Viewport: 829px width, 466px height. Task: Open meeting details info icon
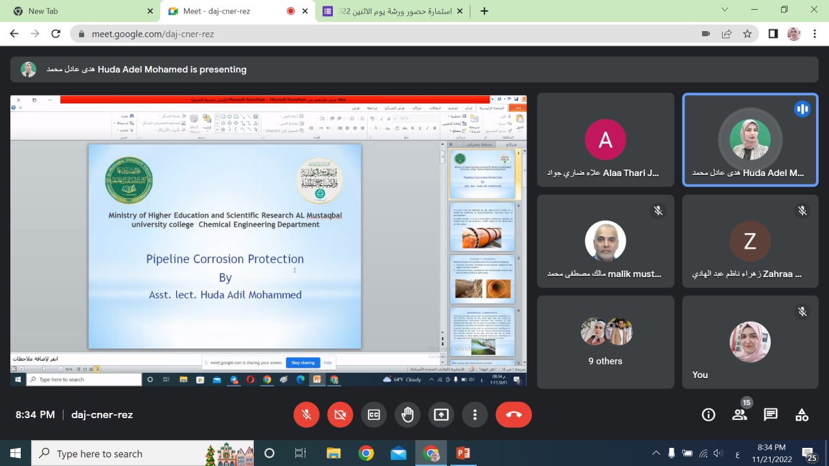point(709,415)
